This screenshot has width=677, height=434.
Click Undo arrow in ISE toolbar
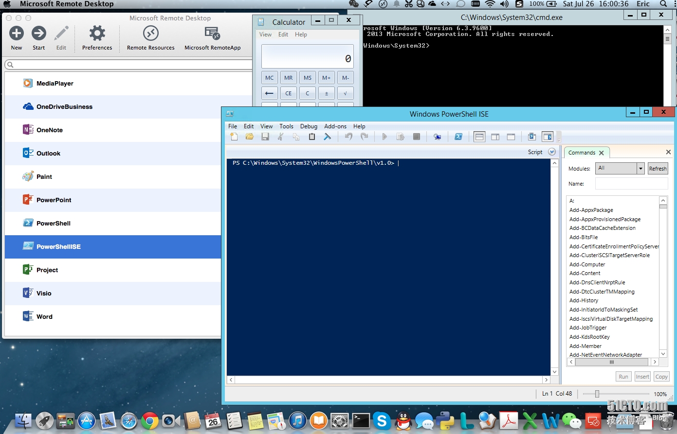[x=348, y=137]
